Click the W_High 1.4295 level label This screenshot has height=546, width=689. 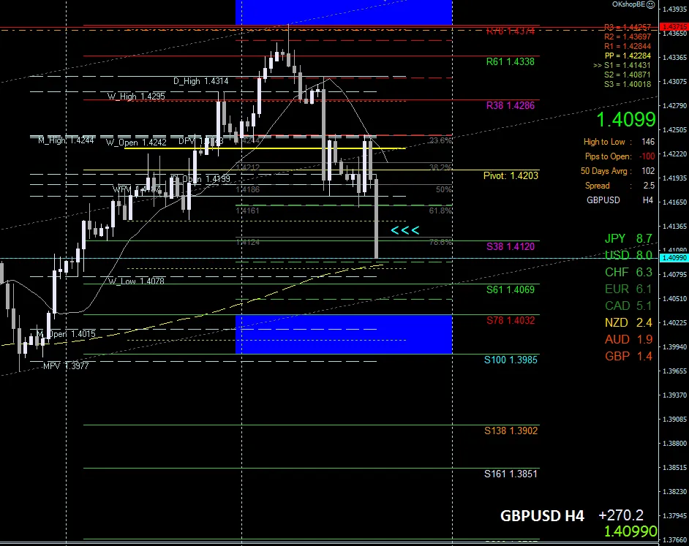(x=136, y=96)
